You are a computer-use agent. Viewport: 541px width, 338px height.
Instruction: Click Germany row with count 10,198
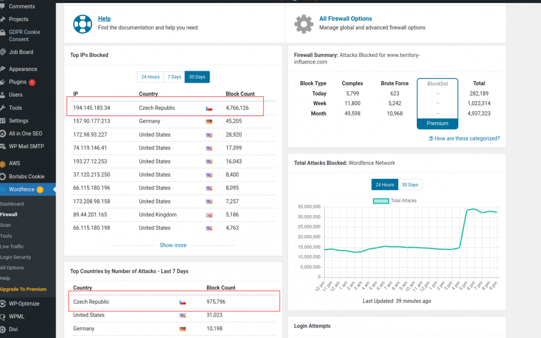(174, 328)
